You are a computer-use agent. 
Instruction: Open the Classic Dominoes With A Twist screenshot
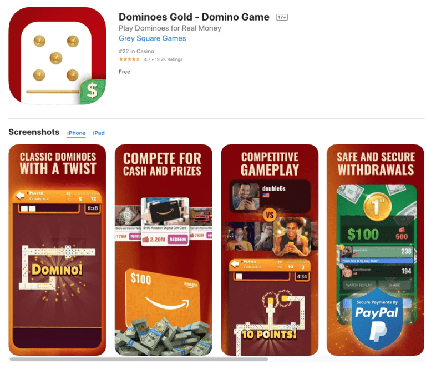[x=57, y=250]
